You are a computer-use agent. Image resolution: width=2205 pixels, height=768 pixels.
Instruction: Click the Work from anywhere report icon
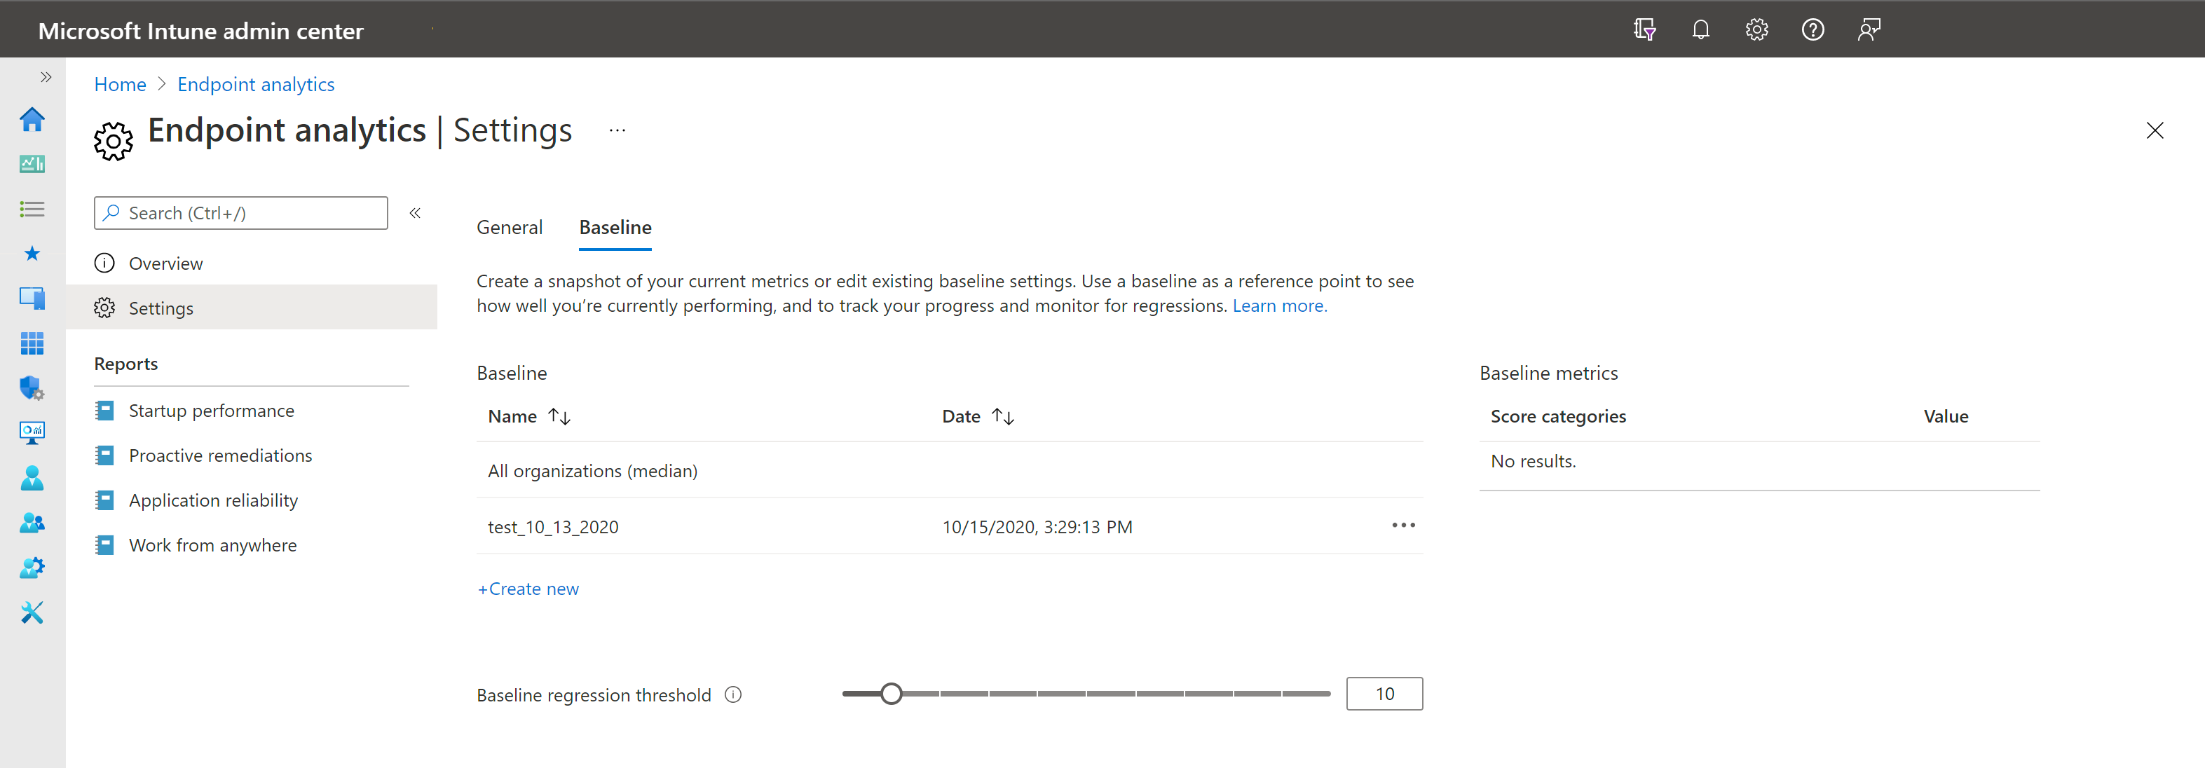pos(104,545)
